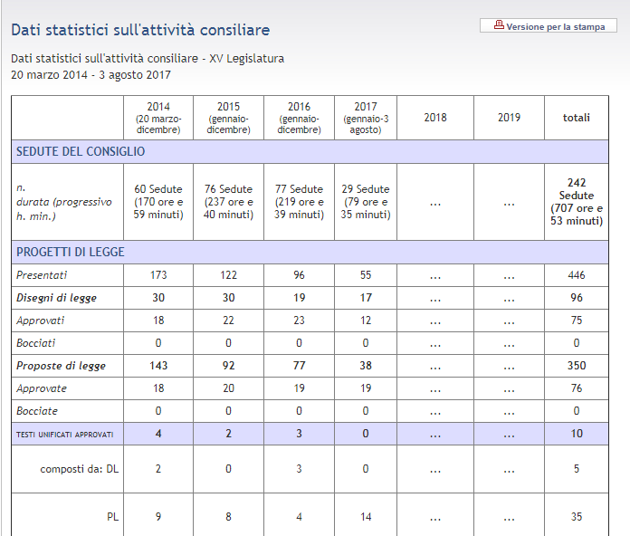This screenshot has width=630, height=536.
Task: Click the 'Disegni di legge' row label
Action: [x=56, y=298]
